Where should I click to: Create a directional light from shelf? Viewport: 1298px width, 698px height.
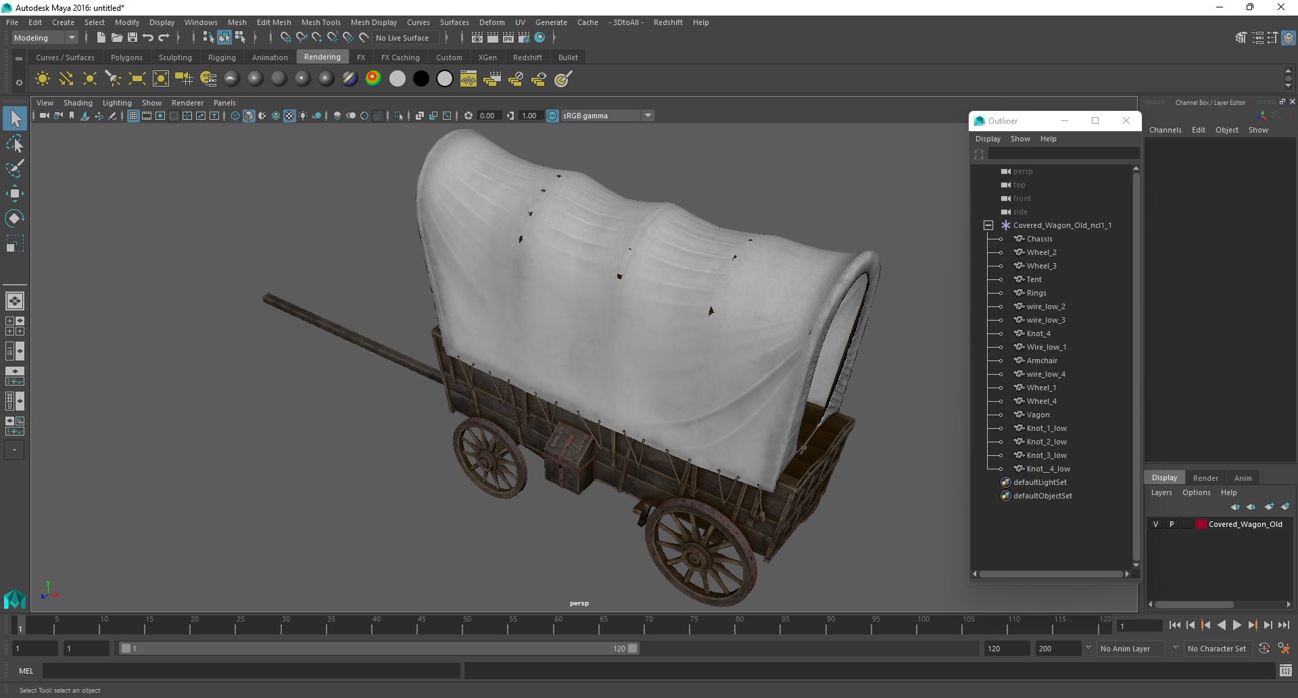(66, 79)
